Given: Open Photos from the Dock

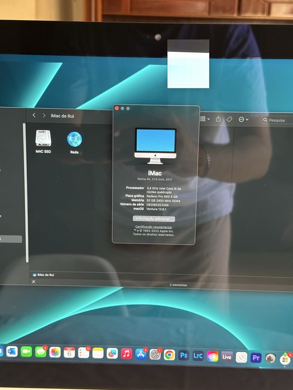Looking at the screenshot, I should click(55, 353).
